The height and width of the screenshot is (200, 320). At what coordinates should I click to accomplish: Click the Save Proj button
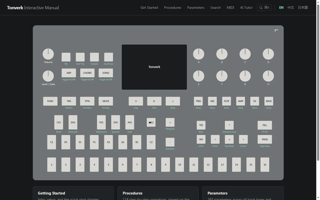pos(80,57)
